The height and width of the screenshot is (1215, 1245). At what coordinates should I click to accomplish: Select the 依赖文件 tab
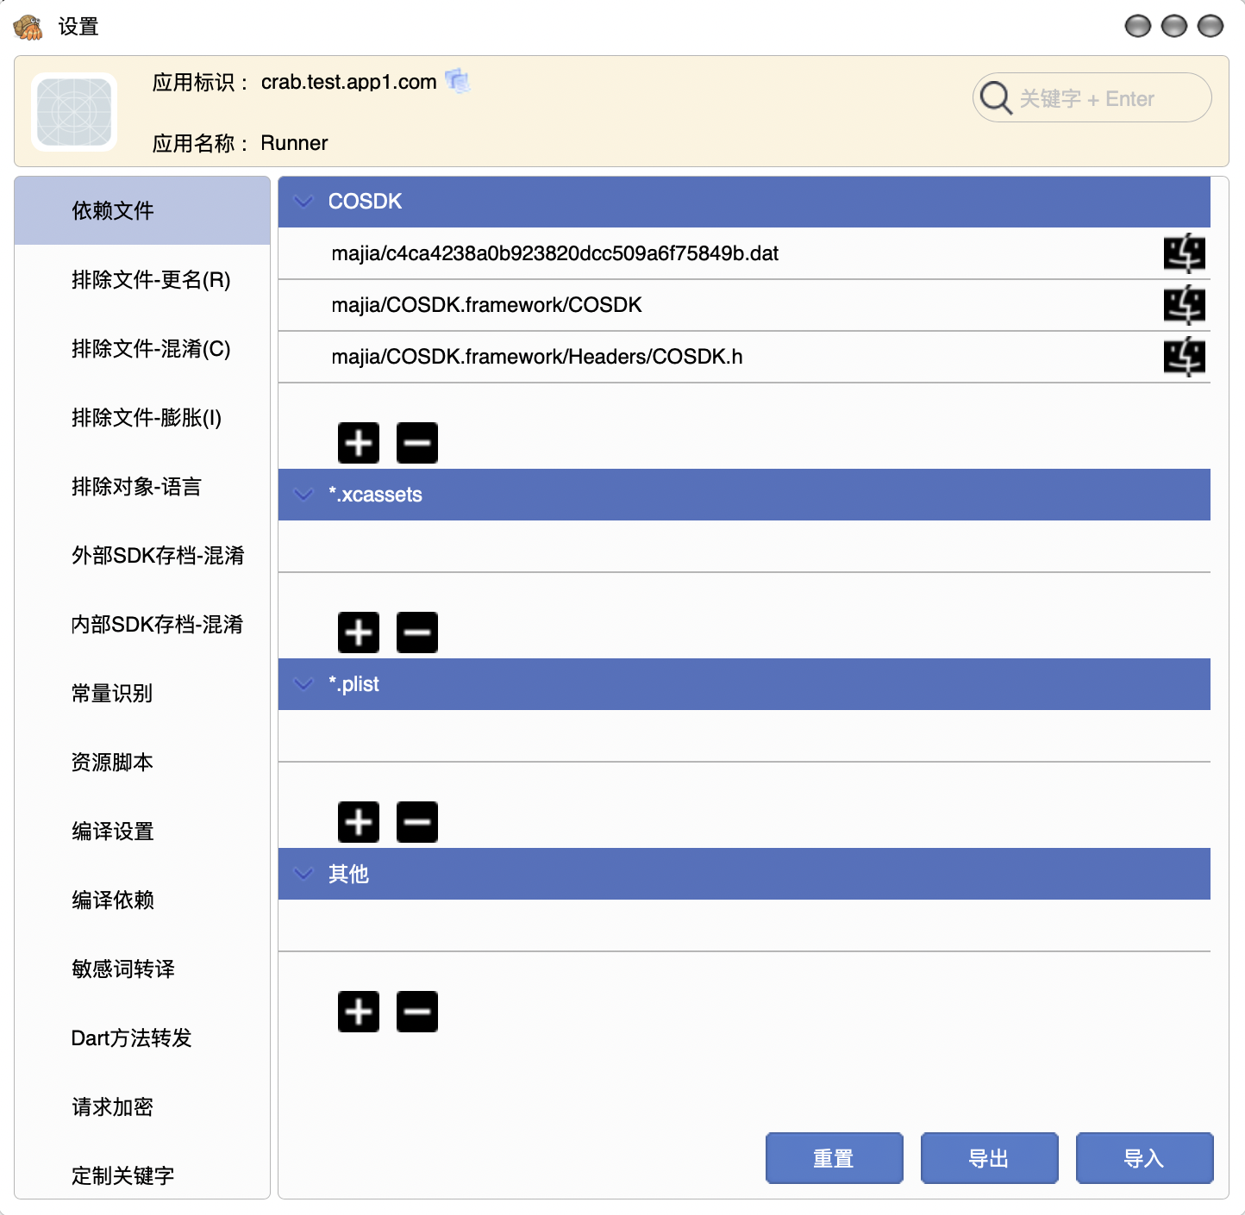pyautogui.click(x=142, y=210)
